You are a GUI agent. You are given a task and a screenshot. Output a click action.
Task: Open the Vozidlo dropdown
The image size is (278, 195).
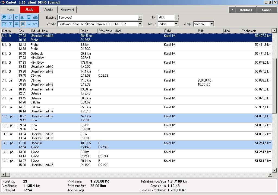140,24
